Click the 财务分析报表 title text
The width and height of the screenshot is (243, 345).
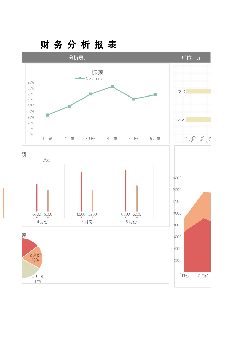point(79,45)
